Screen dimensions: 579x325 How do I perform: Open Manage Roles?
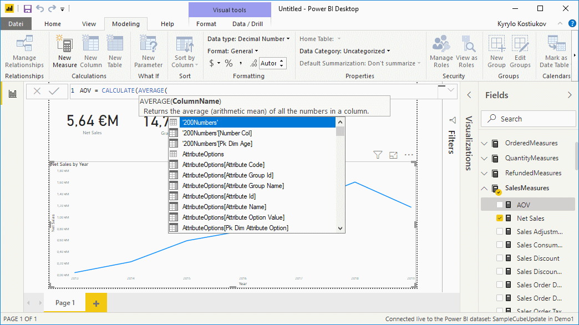coord(441,52)
